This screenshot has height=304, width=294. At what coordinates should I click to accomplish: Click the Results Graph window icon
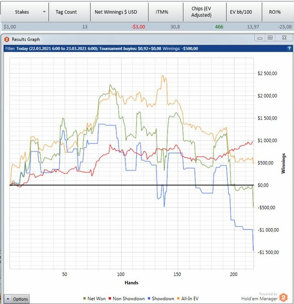pyautogui.click(x=7, y=40)
